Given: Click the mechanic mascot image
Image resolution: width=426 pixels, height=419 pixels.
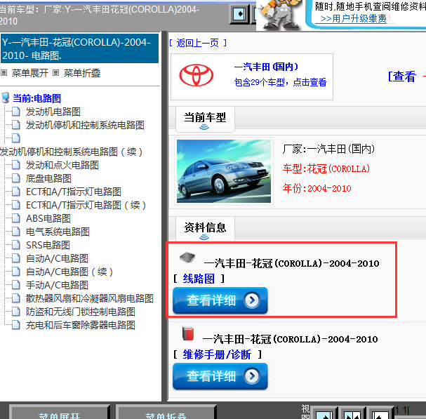Looking at the screenshot, I should tap(279, 15).
